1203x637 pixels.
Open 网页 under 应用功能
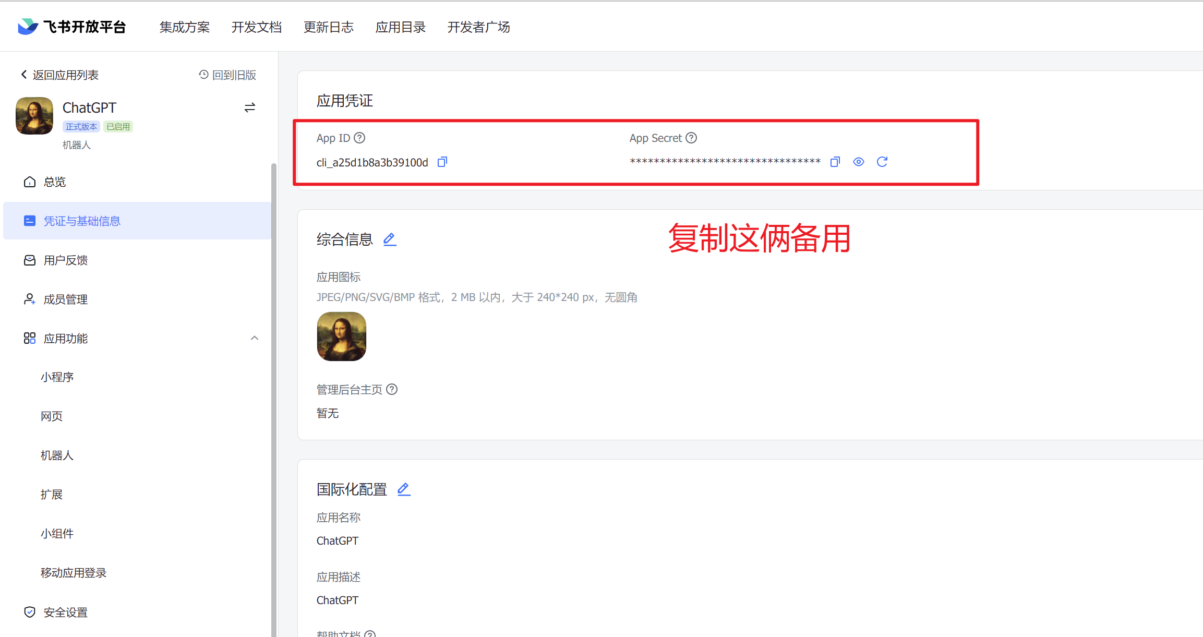click(52, 416)
